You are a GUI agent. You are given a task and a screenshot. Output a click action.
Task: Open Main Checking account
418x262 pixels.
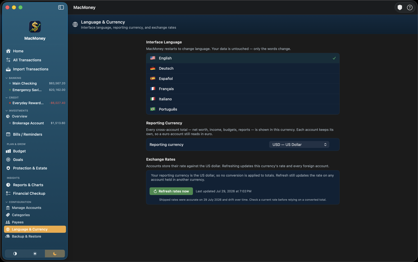(35, 84)
